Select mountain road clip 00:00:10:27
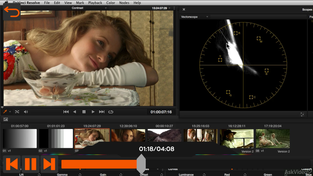 tap(165, 136)
